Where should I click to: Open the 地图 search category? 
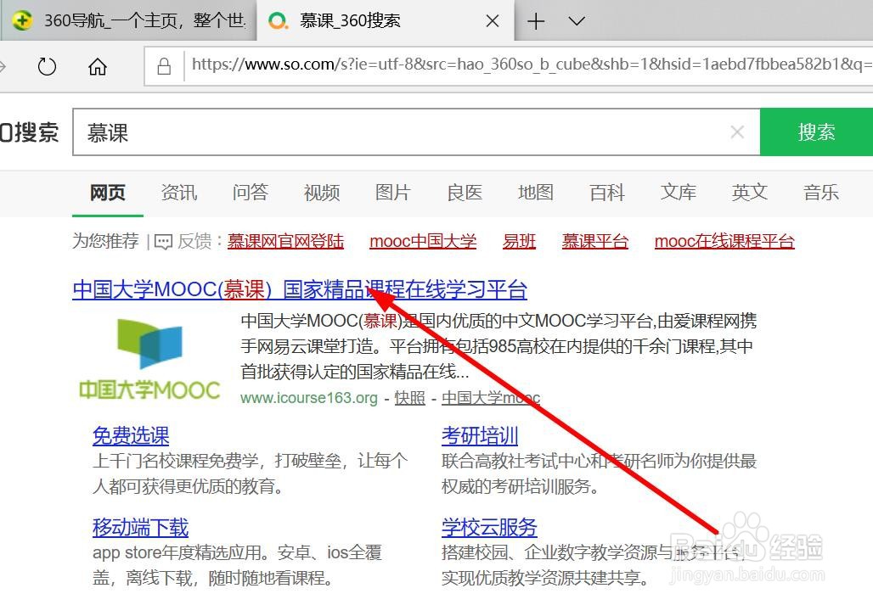(536, 193)
